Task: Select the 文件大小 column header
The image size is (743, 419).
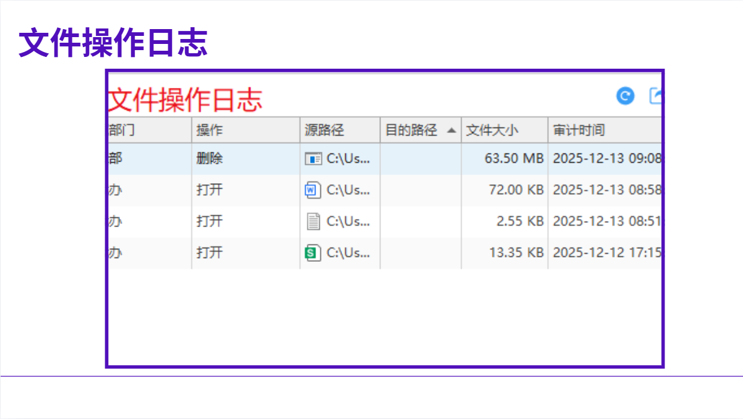Action: (x=492, y=131)
